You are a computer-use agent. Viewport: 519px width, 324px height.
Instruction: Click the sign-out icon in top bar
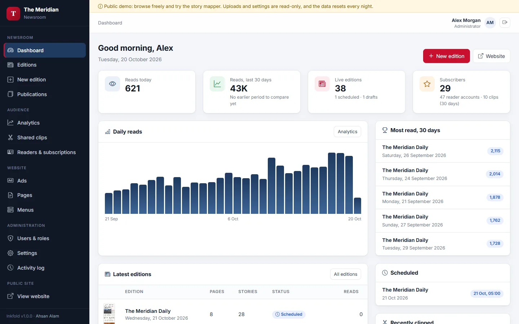coord(505,23)
